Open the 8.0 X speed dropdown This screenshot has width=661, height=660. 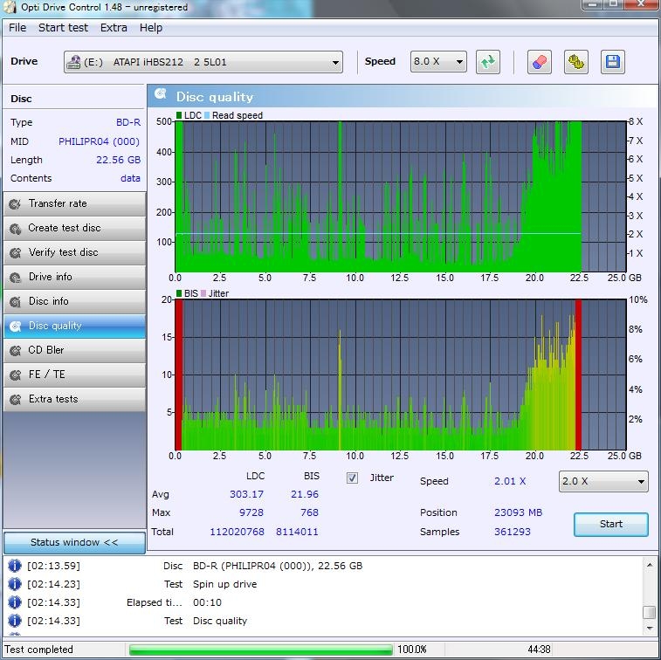pyautogui.click(x=438, y=62)
